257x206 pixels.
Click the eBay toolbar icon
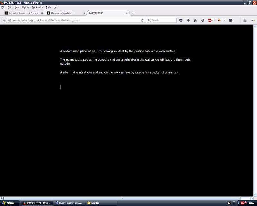click(253, 20)
